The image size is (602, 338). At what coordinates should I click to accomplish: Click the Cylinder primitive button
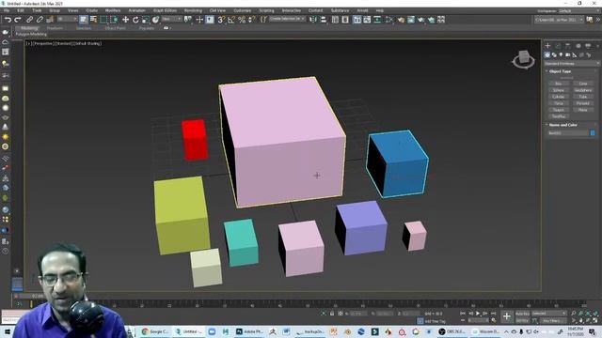559,97
